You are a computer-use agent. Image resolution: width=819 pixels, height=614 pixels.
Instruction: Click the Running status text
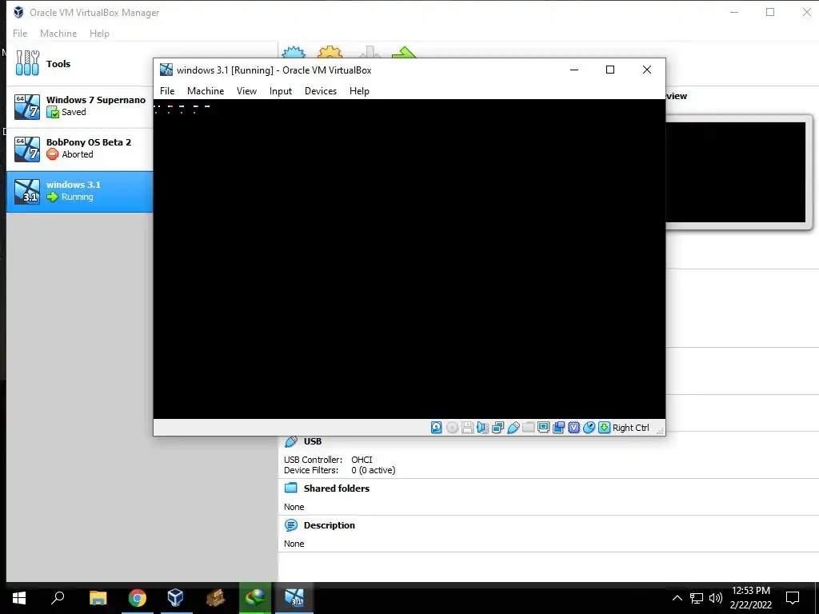(x=78, y=197)
